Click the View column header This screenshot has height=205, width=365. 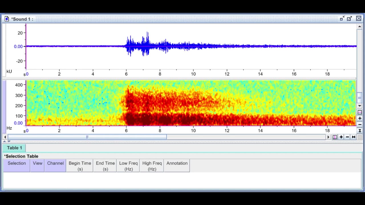pyautogui.click(x=37, y=166)
